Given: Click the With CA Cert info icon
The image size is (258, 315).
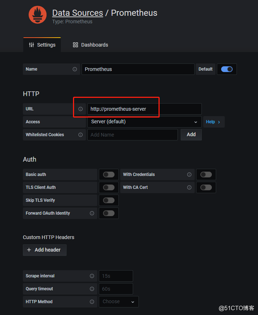Looking at the screenshot, I should pos(189,187).
